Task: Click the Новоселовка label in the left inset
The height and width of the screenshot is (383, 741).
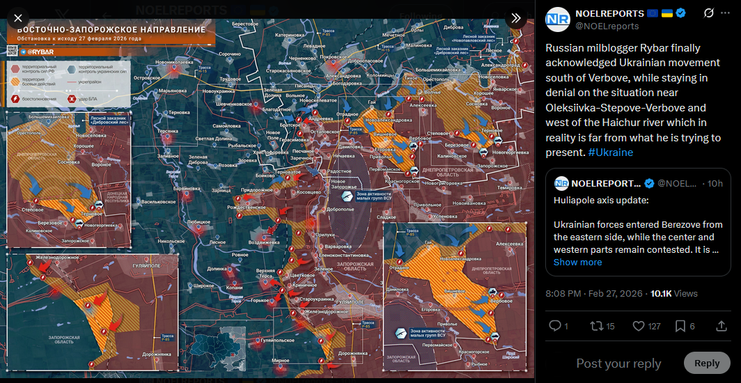Action: tap(91, 135)
